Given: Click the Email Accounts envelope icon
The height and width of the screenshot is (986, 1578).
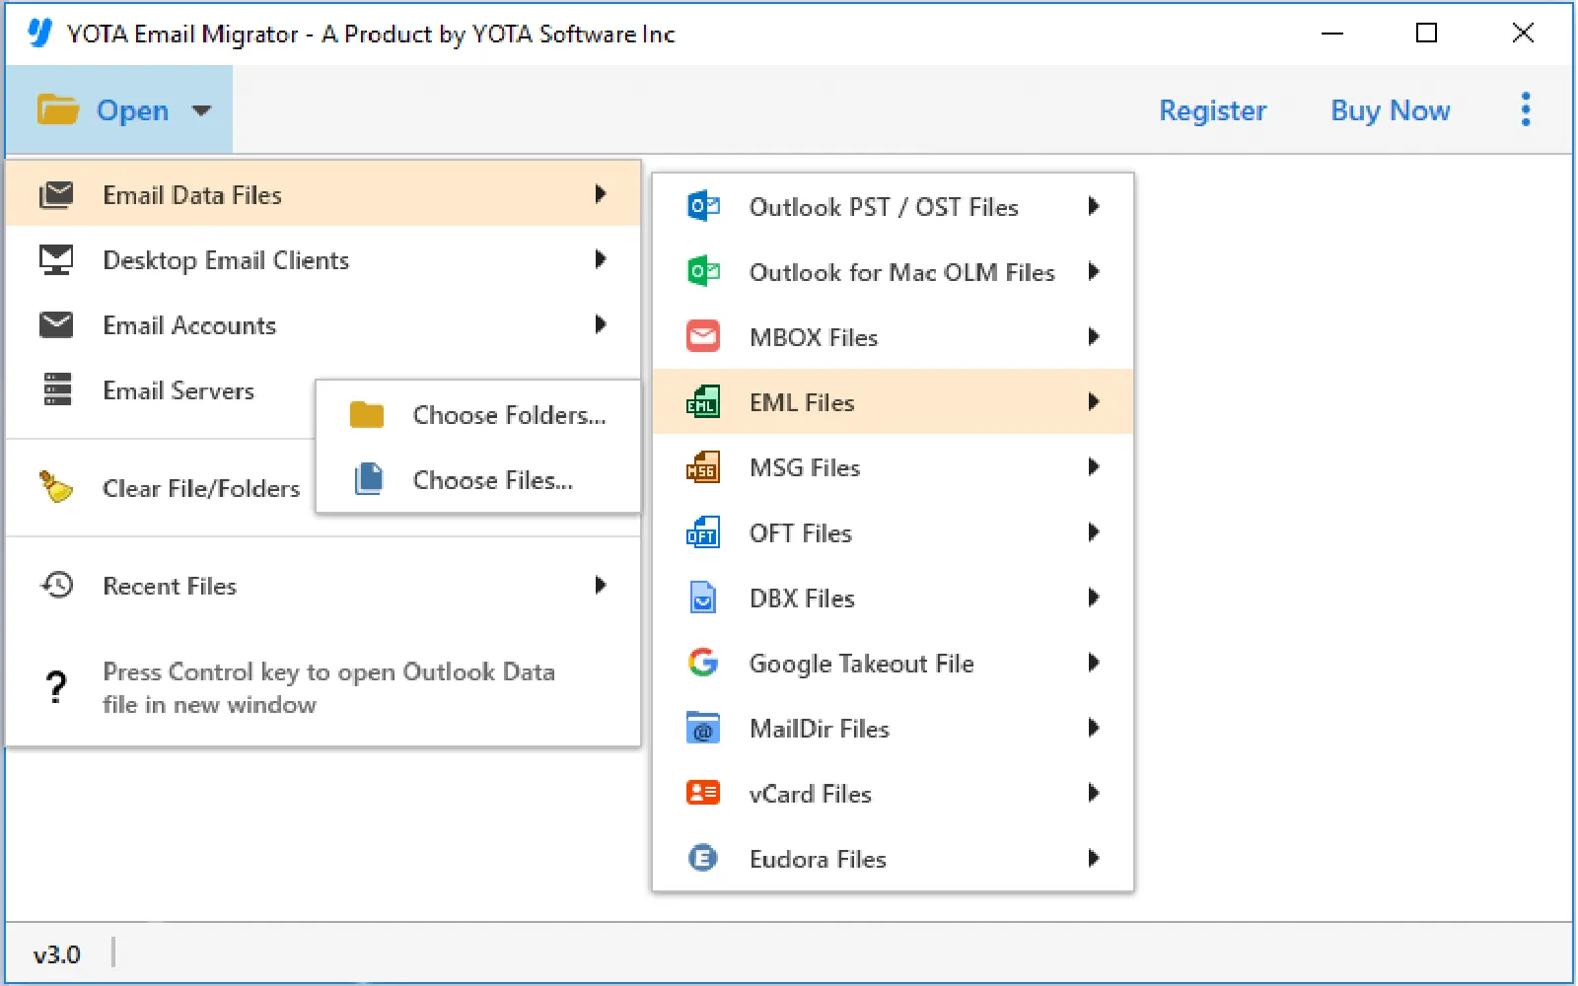Looking at the screenshot, I should pyautogui.click(x=56, y=324).
